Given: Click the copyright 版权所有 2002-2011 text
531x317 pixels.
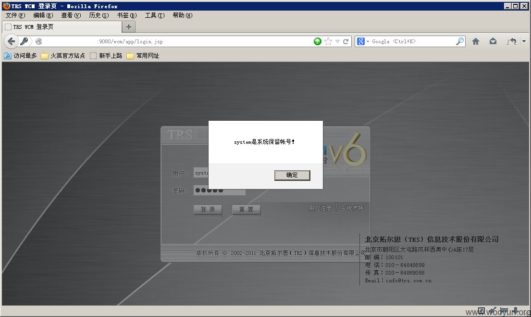Looking at the screenshot, I should click(281, 253).
